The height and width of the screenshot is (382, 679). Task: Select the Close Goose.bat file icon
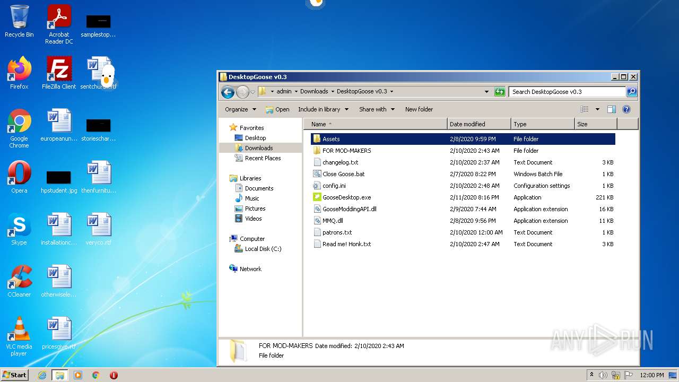pos(317,174)
